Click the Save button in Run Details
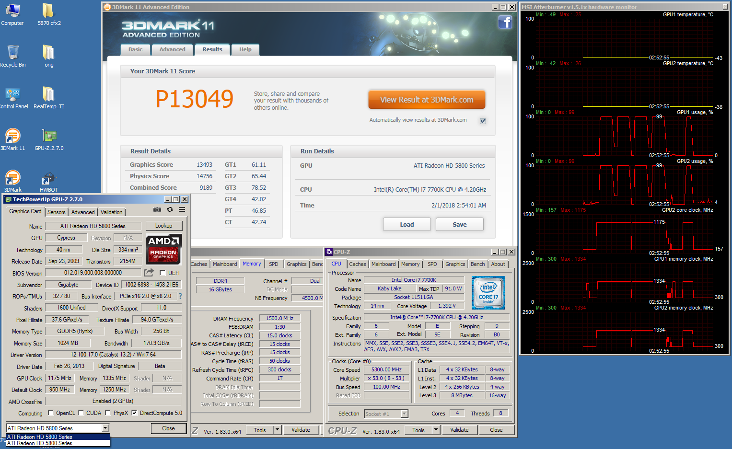The width and height of the screenshot is (732, 449). pos(460,224)
